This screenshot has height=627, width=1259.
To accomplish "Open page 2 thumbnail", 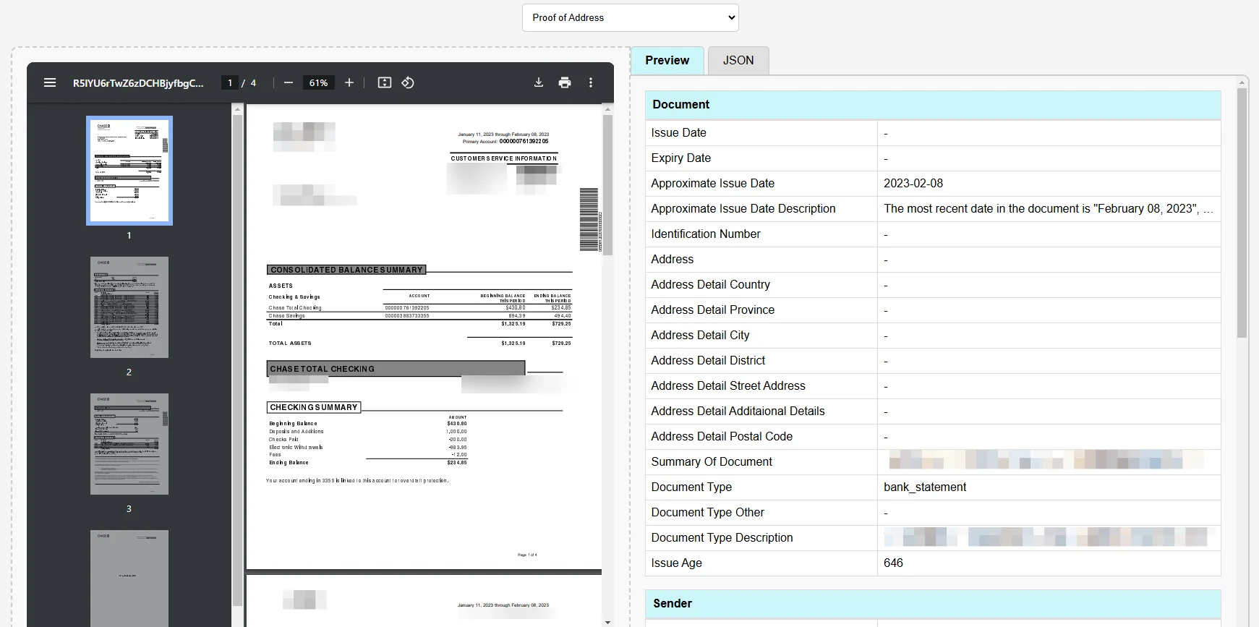I will pyautogui.click(x=129, y=307).
